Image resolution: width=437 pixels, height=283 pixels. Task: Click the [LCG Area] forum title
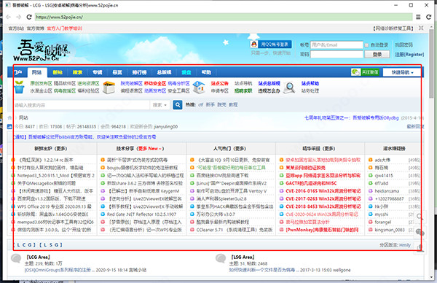pos(38,257)
